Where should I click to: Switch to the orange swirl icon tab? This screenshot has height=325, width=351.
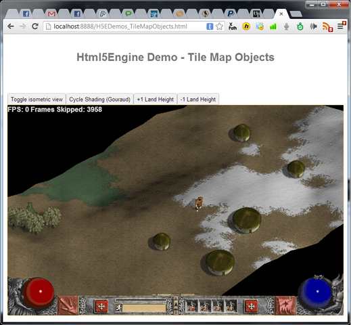[x=180, y=14]
